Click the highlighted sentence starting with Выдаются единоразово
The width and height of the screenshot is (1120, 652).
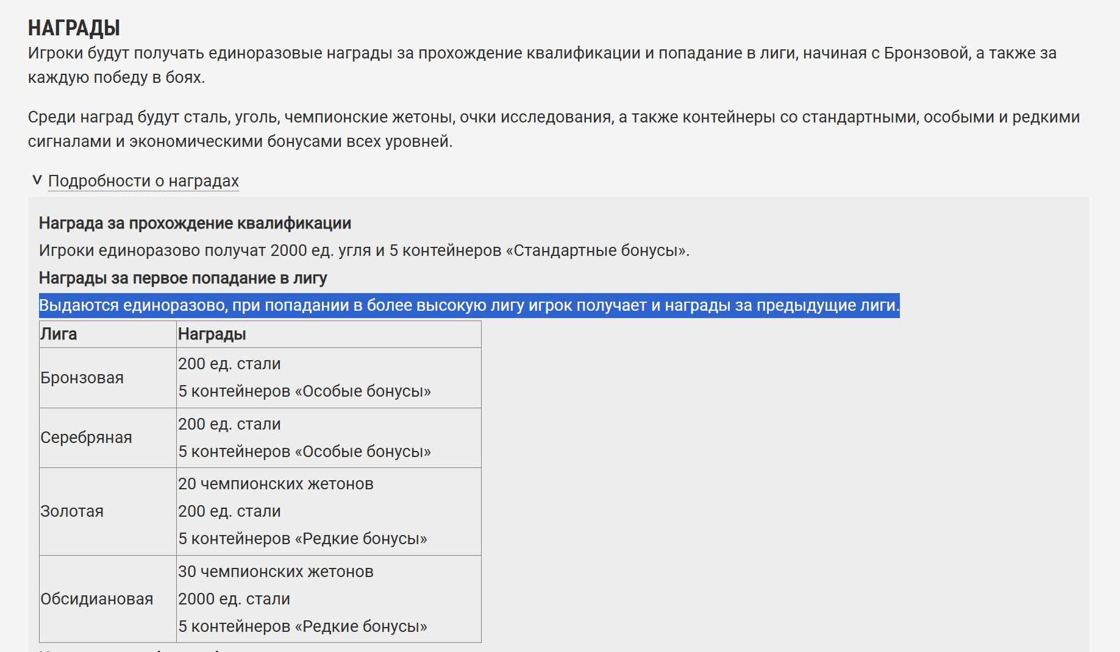pyautogui.click(x=469, y=305)
